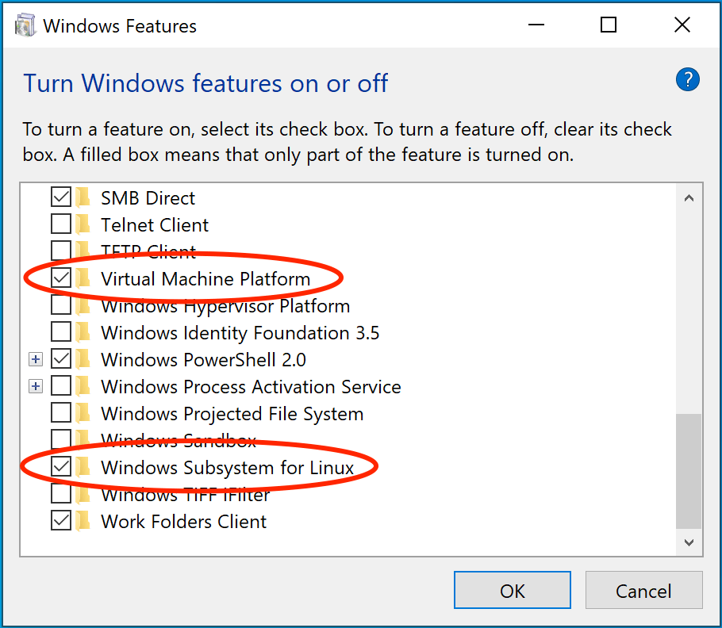Click the Work Folders Client folder icon
The width and height of the screenshot is (722, 628).
point(84,521)
